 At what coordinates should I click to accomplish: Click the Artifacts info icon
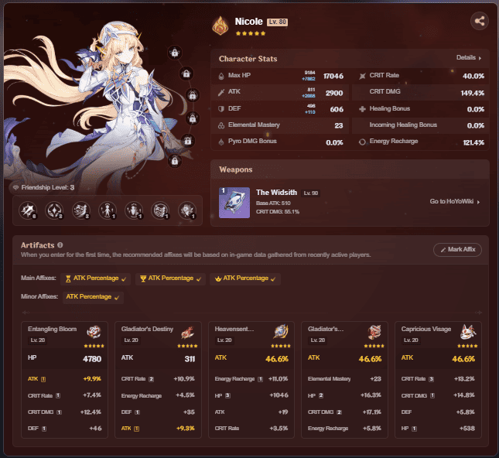(x=60, y=244)
